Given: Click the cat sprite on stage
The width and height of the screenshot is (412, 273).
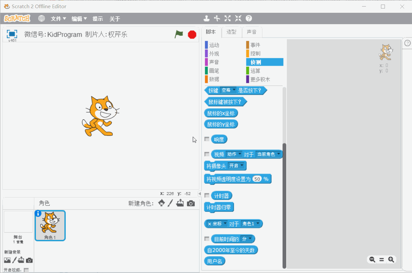Looking at the screenshot, I should (100, 116).
